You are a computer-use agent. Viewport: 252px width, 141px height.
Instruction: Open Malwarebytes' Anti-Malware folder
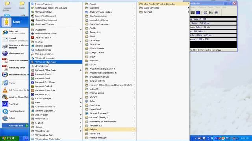point(110,121)
